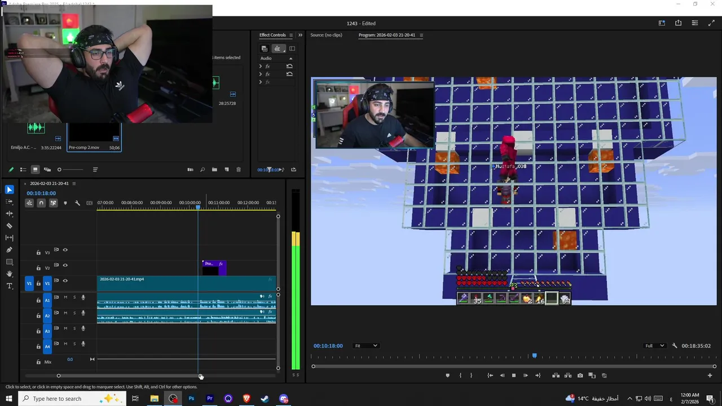This screenshot has height=406, width=722.
Task: Click Automate to Sequence icon
Action: pos(190,170)
